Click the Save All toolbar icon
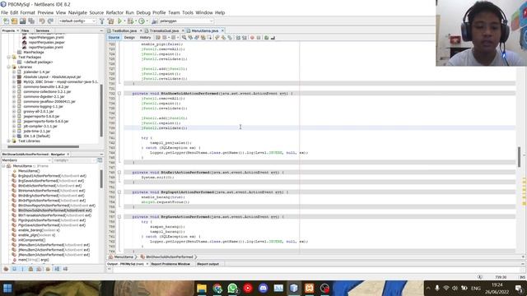The height and width of the screenshot is (296, 527). (x=31, y=21)
